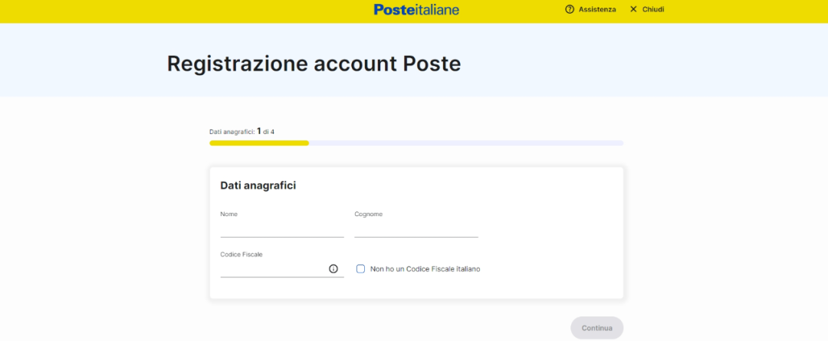Click the Cognome field label
Screen dimensions: 828x341
point(368,215)
